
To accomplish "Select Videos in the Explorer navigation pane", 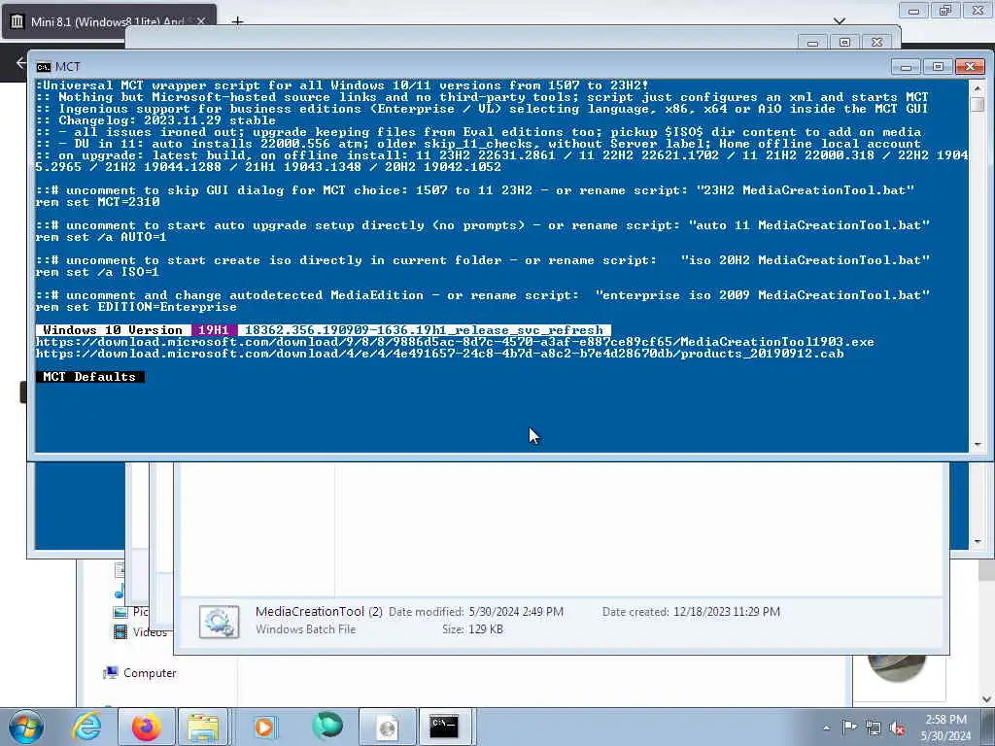I will click(x=150, y=631).
